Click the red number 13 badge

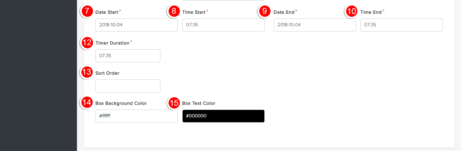87,72
